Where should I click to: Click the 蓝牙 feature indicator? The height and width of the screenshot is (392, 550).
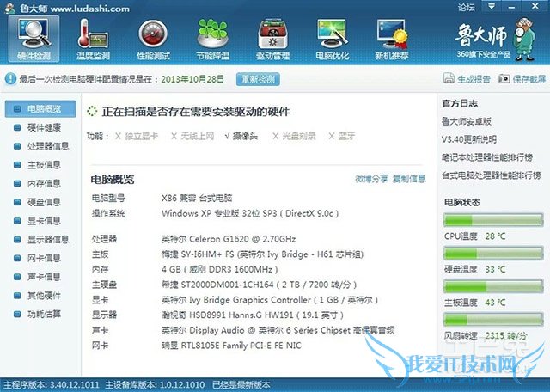click(x=342, y=136)
